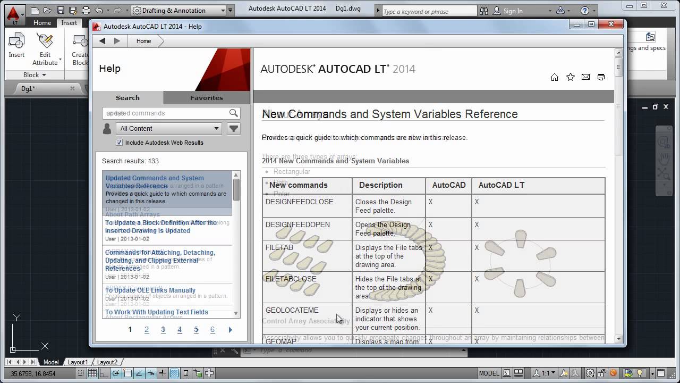Go to search results page 6

tap(212, 330)
